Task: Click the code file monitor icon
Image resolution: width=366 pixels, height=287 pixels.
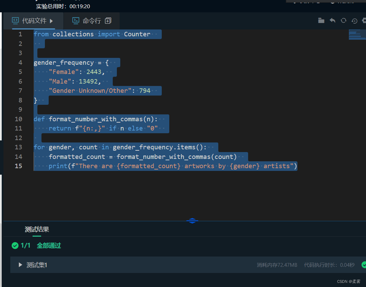Action: tap(15, 21)
